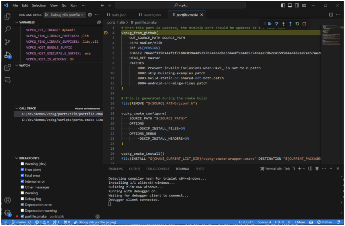The height and width of the screenshot is (226, 345).
Task: Click the Continue debug icon
Action: pyautogui.click(x=270, y=24)
